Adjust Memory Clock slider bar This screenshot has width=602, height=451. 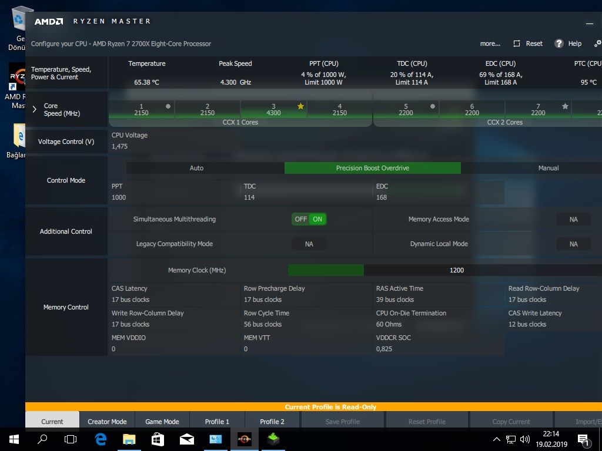pyautogui.click(x=445, y=270)
